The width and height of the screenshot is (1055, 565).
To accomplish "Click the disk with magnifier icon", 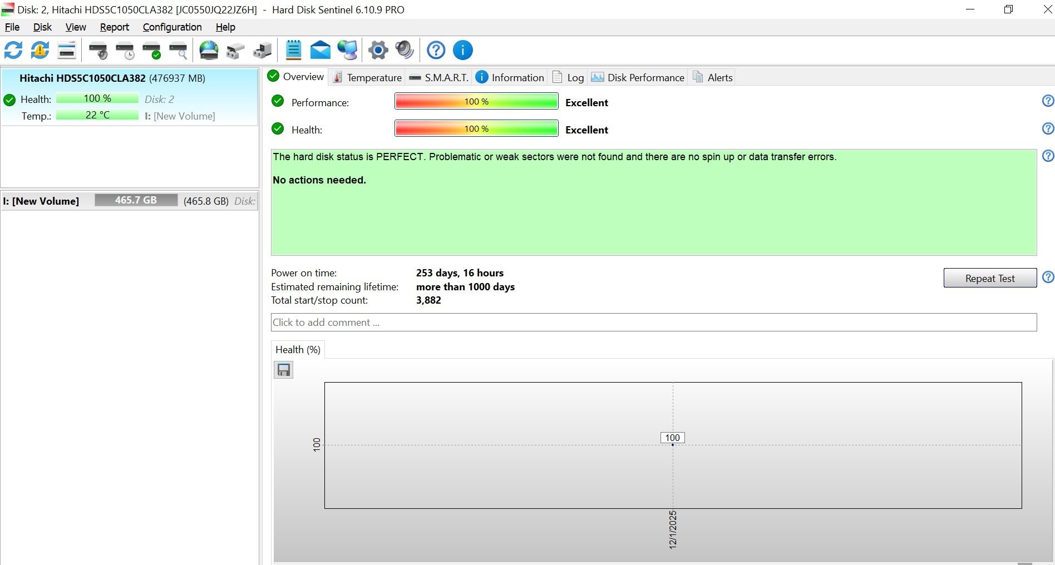I will [x=178, y=51].
